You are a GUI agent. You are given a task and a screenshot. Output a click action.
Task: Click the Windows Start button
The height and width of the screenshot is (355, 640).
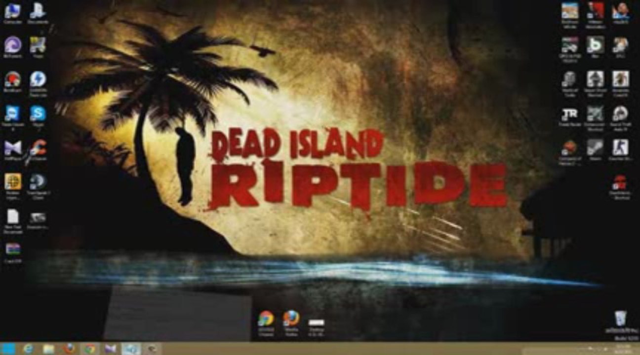(9, 349)
